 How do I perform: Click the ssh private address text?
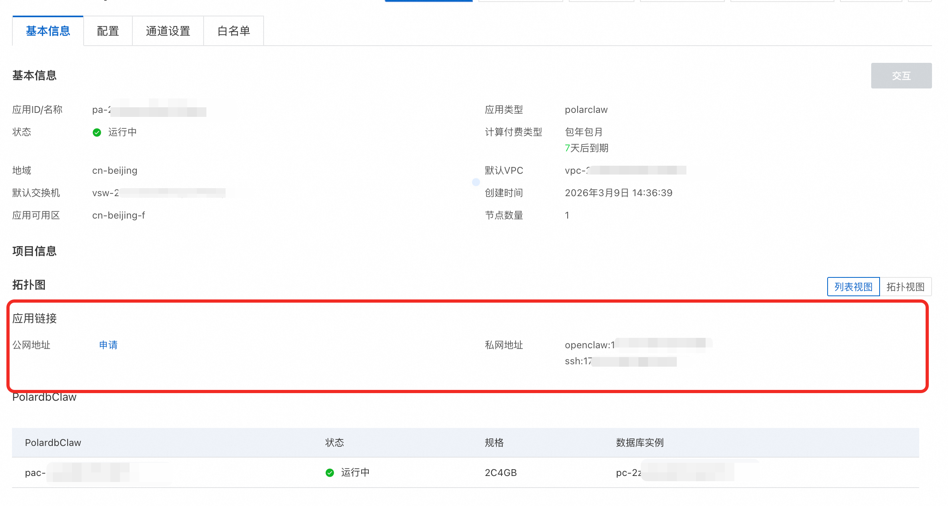(x=621, y=361)
